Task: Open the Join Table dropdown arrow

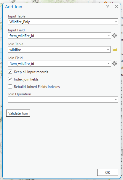Action: [108, 49]
